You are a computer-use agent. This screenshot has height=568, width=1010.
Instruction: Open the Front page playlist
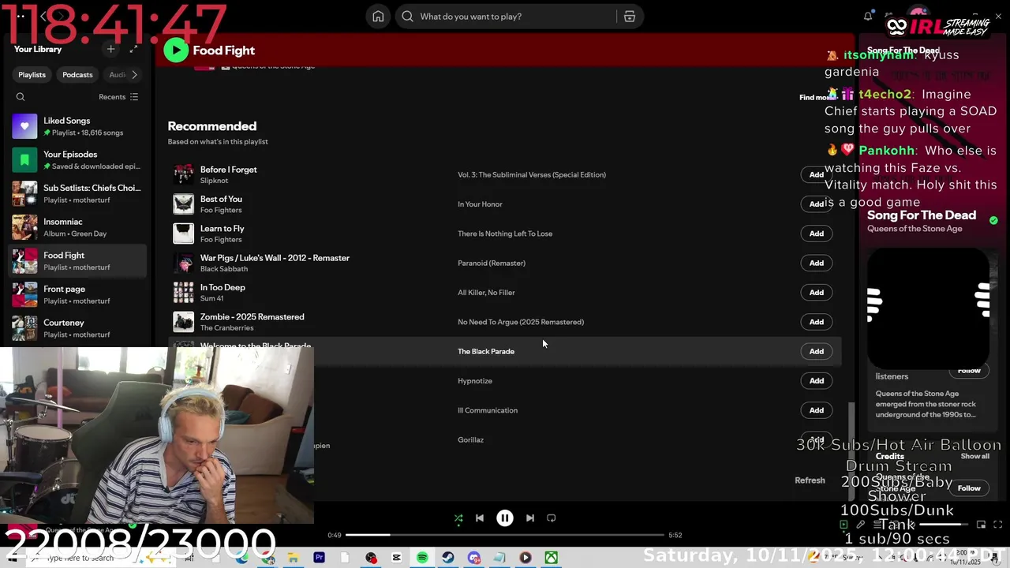[x=77, y=294]
